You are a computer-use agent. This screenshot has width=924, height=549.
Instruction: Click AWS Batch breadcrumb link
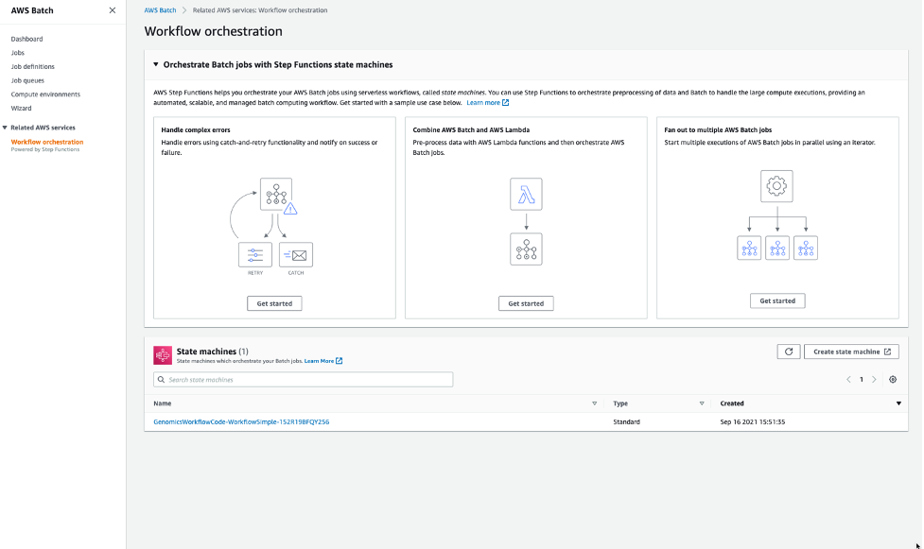[x=160, y=10]
